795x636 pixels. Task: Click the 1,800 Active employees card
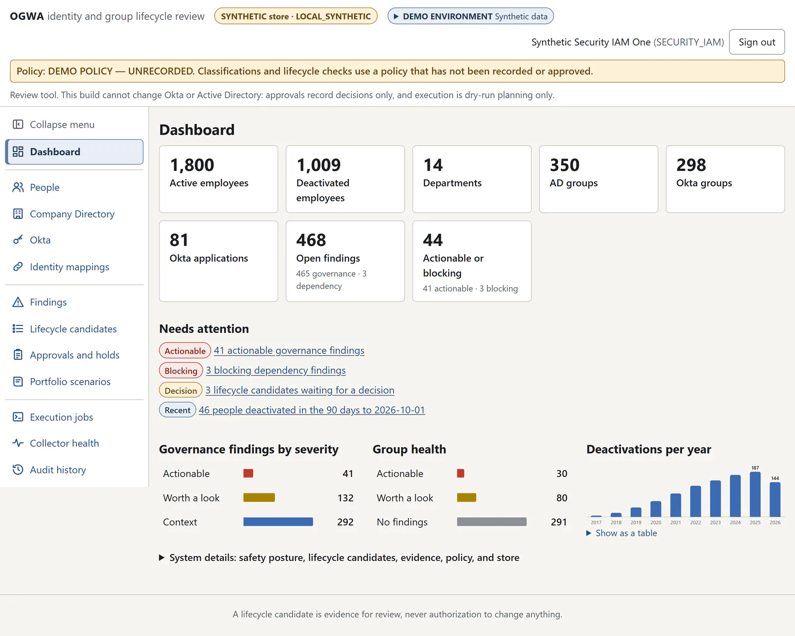tap(219, 179)
